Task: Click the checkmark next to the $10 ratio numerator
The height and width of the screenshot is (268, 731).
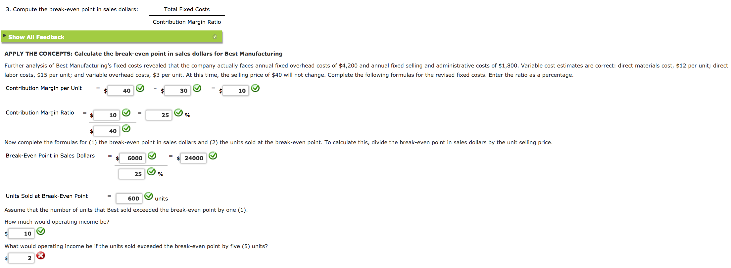Action: 126,113
